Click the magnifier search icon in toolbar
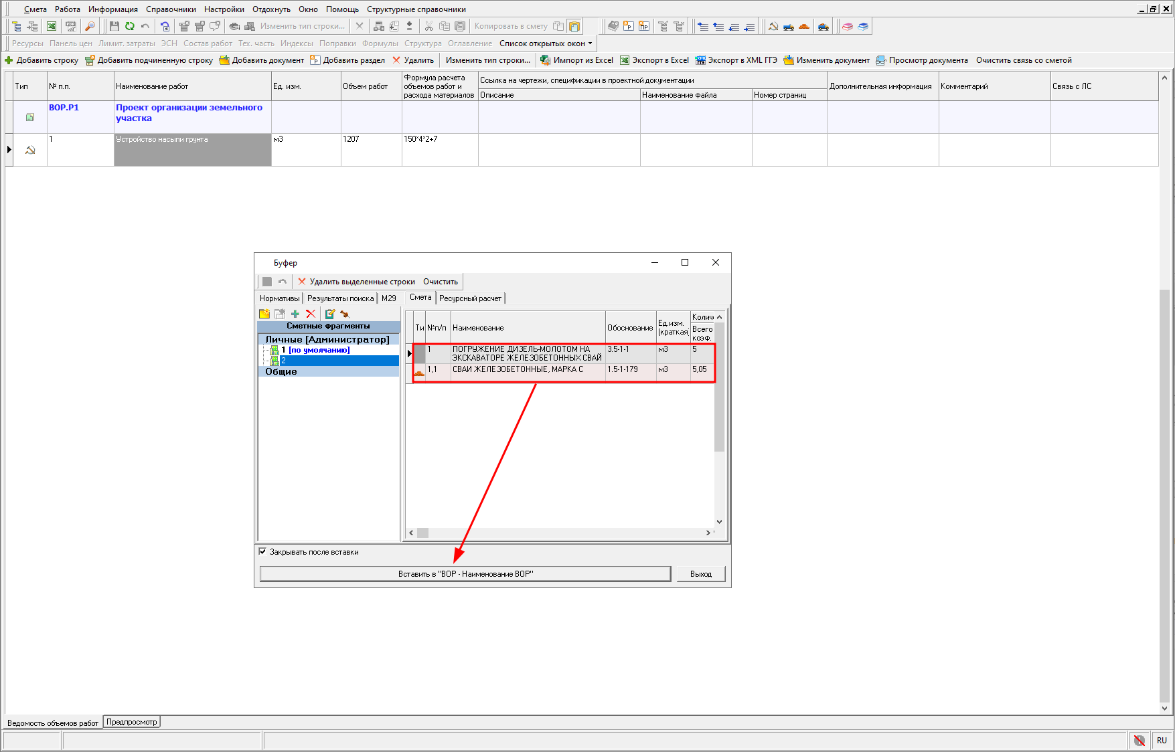Screen dimensions: 1175x752 pyautogui.click(x=90, y=26)
